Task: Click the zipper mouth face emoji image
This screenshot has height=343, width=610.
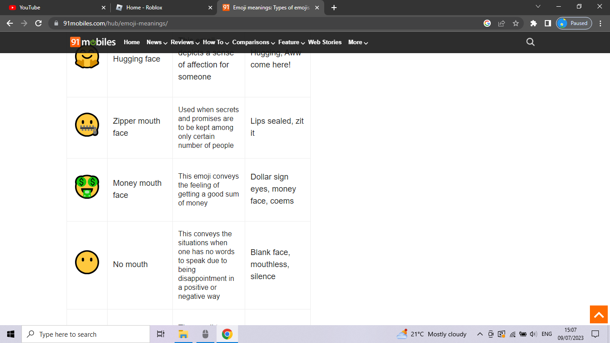Action: (x=87, y=125)
